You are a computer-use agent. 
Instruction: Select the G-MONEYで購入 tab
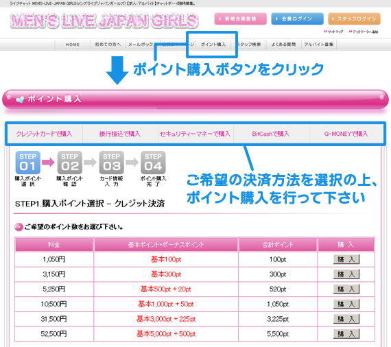pos(346,134)
